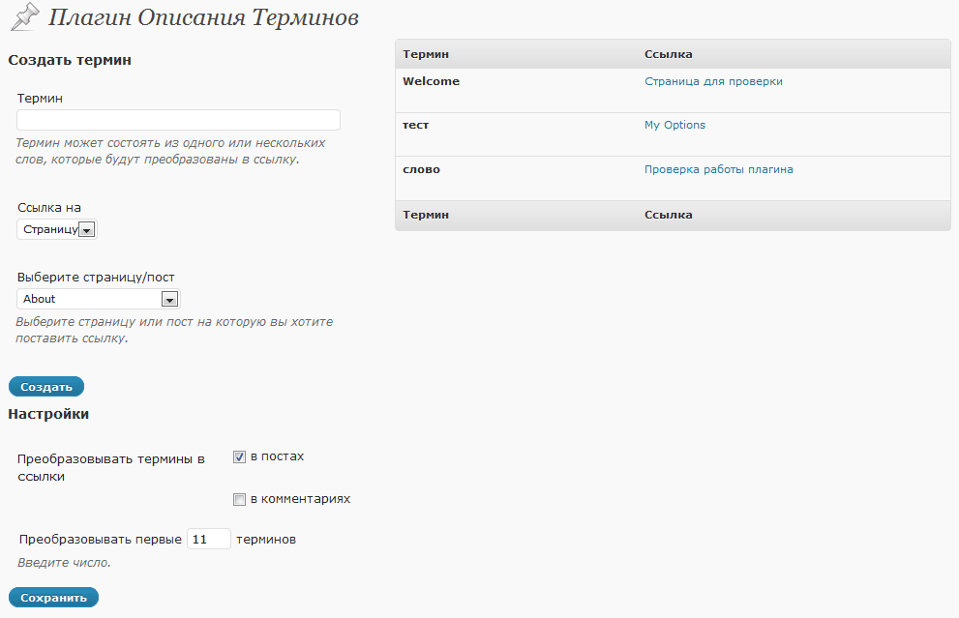Open the Страница для проверки link
Screen dimensions: 959x618
coord(713,81)
